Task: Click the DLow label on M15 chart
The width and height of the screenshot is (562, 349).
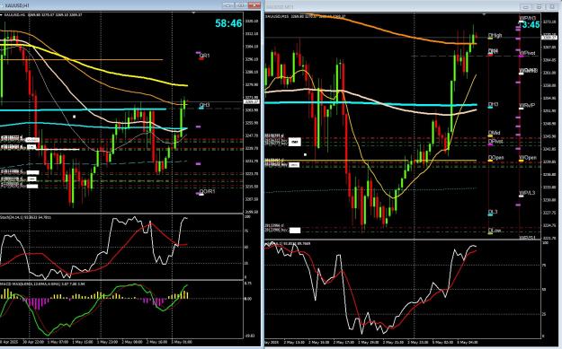Action: [495, 231]
